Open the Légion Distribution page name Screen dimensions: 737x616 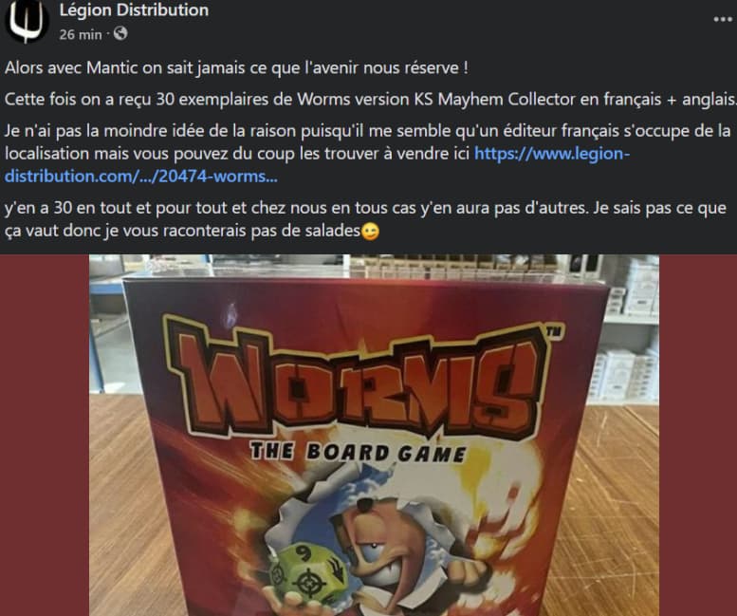pyautogui.click(x=134, y=9)
